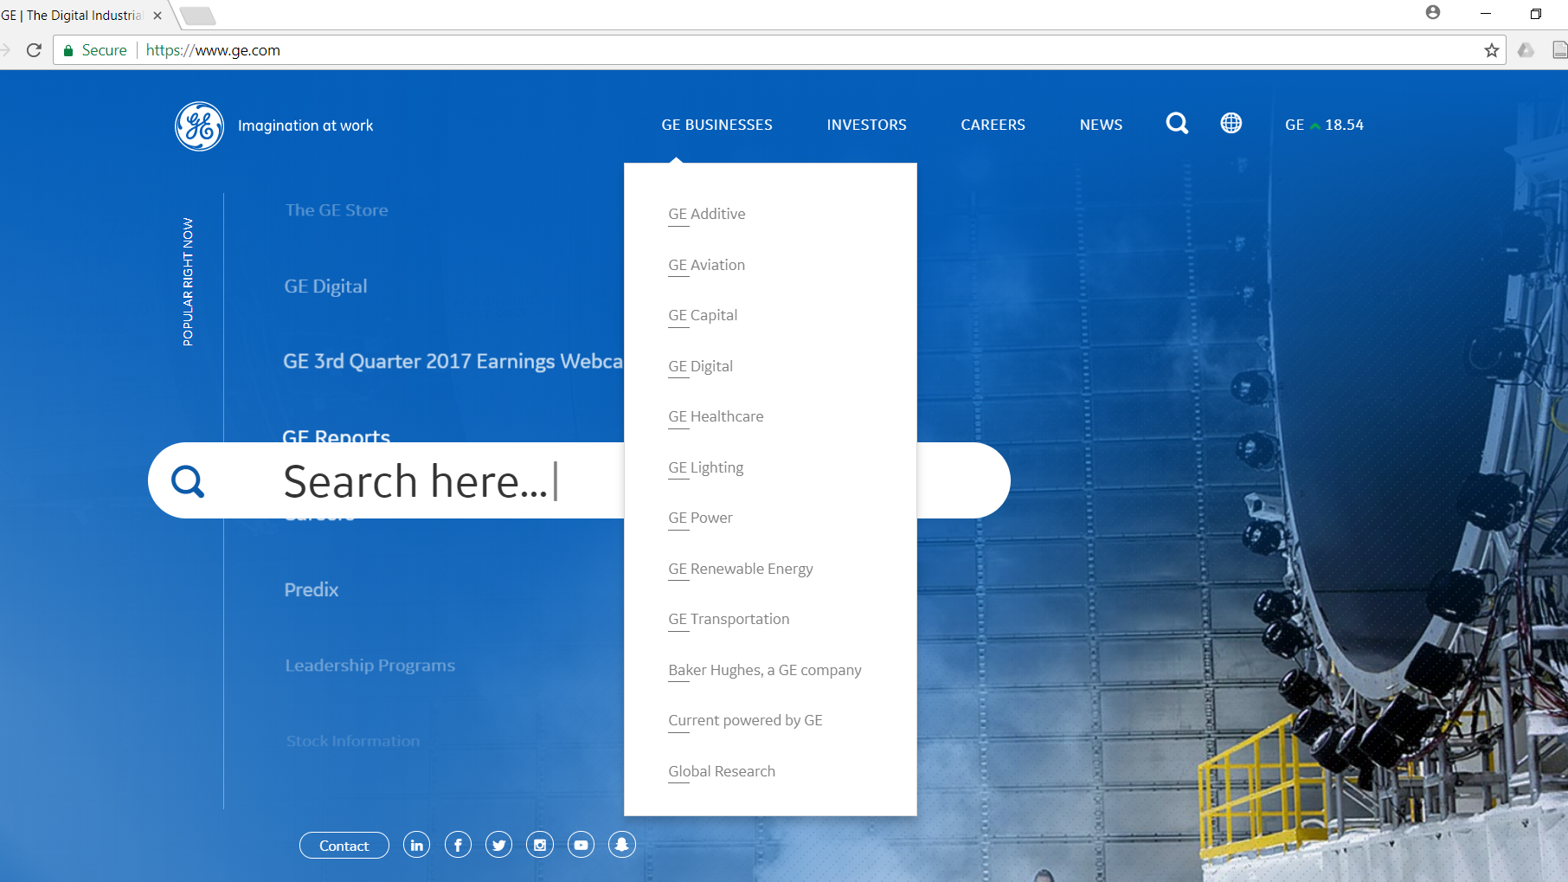
Task: Click the search bar magnifier icon
Action: click(188, 480)
